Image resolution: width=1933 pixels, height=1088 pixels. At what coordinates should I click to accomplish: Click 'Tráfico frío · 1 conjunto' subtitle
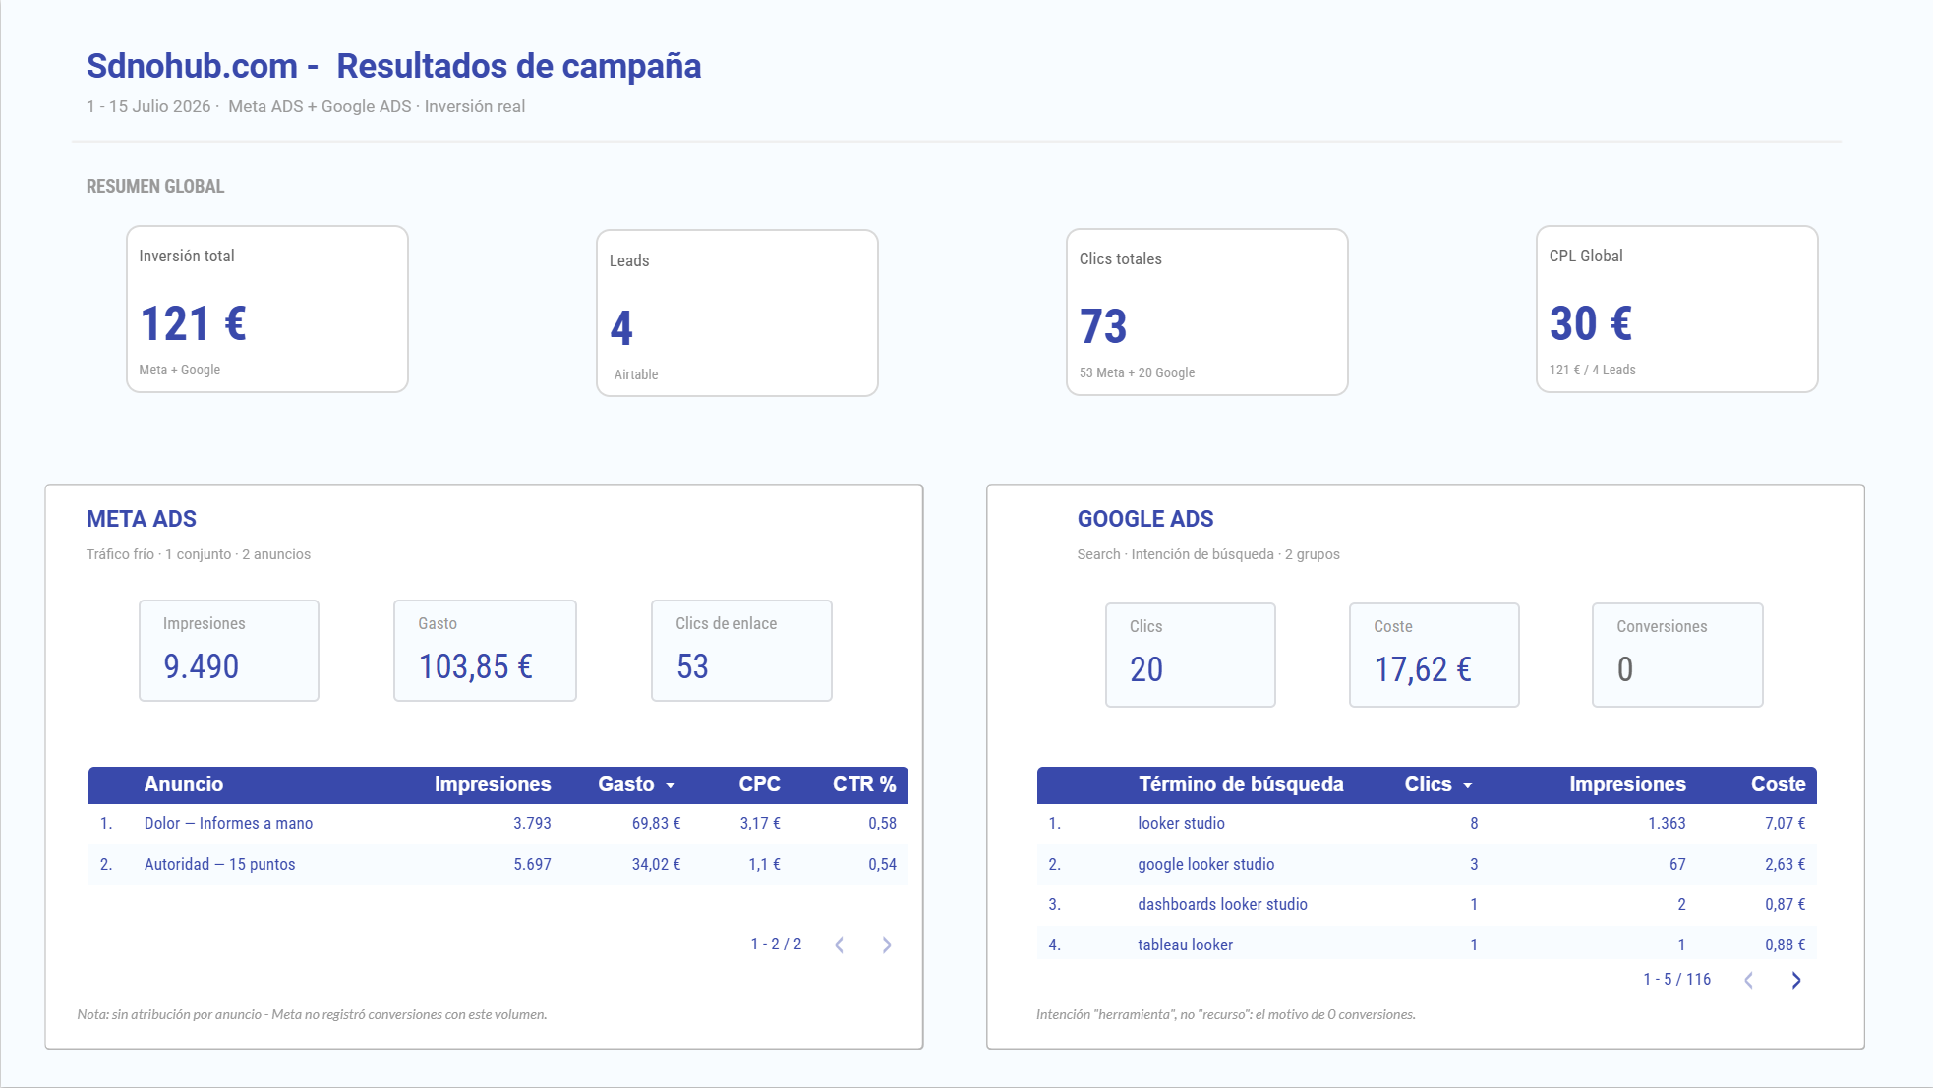(199, 554)
